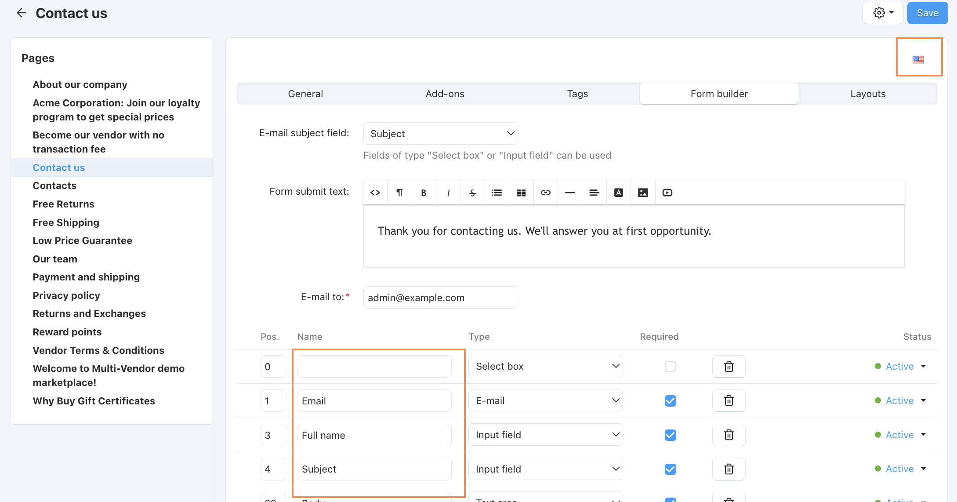The height and width of the screenshot is (502, 957).
Task: Open the Select box type dropdown
Action: pos(546,366)
